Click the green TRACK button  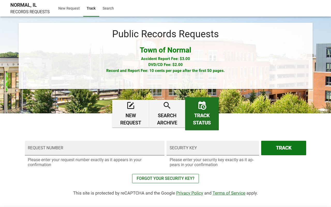click(x=284, y=148)
